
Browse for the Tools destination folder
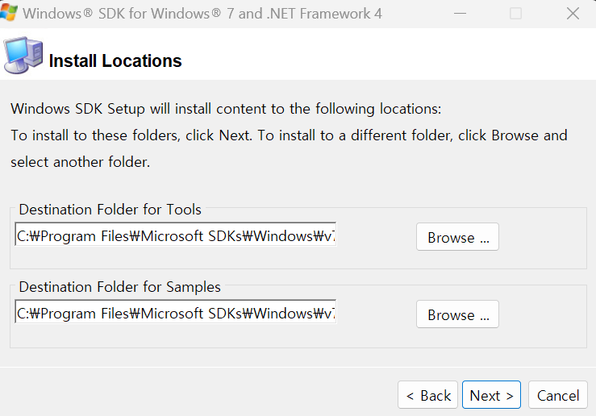457,237
